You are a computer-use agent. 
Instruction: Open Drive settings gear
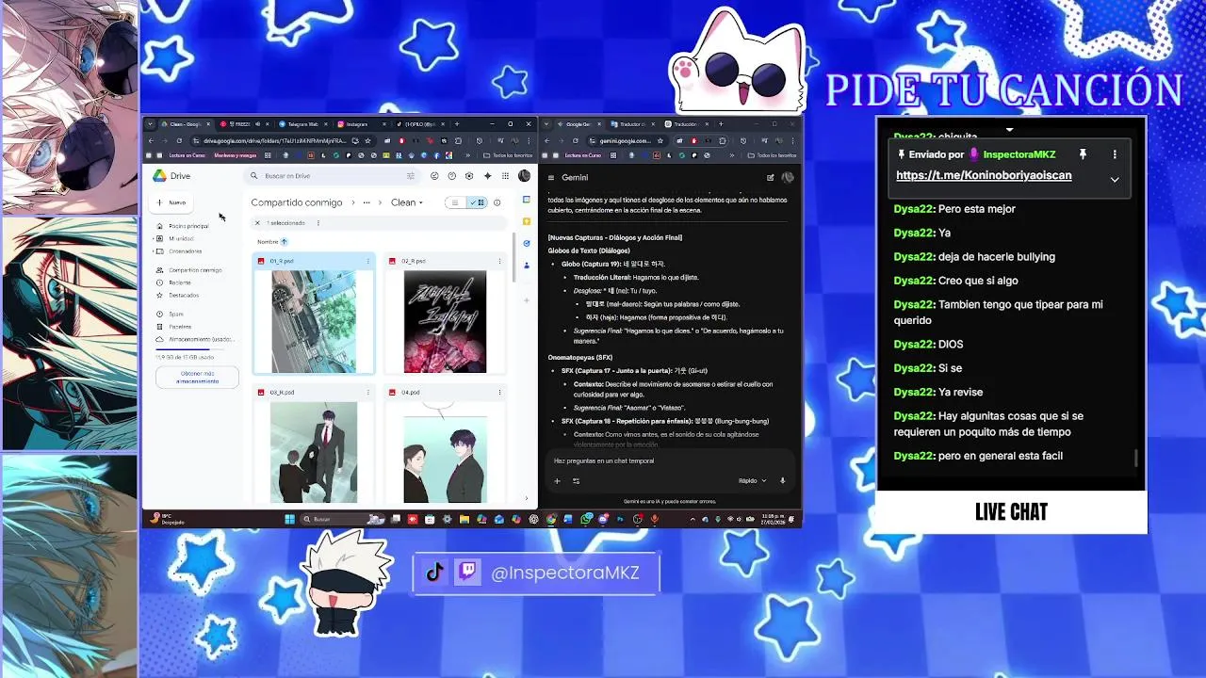click(x=469, y=176)
